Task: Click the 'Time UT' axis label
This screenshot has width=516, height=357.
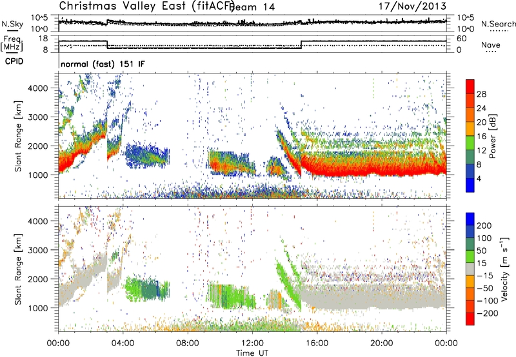Action: (252, 353)
